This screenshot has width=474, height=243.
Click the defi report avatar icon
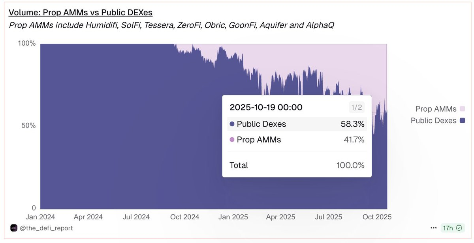[x=14, y=228]
